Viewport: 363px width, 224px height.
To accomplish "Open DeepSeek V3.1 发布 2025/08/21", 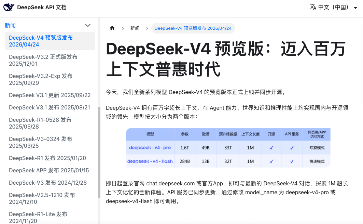I will click(50, 107).
